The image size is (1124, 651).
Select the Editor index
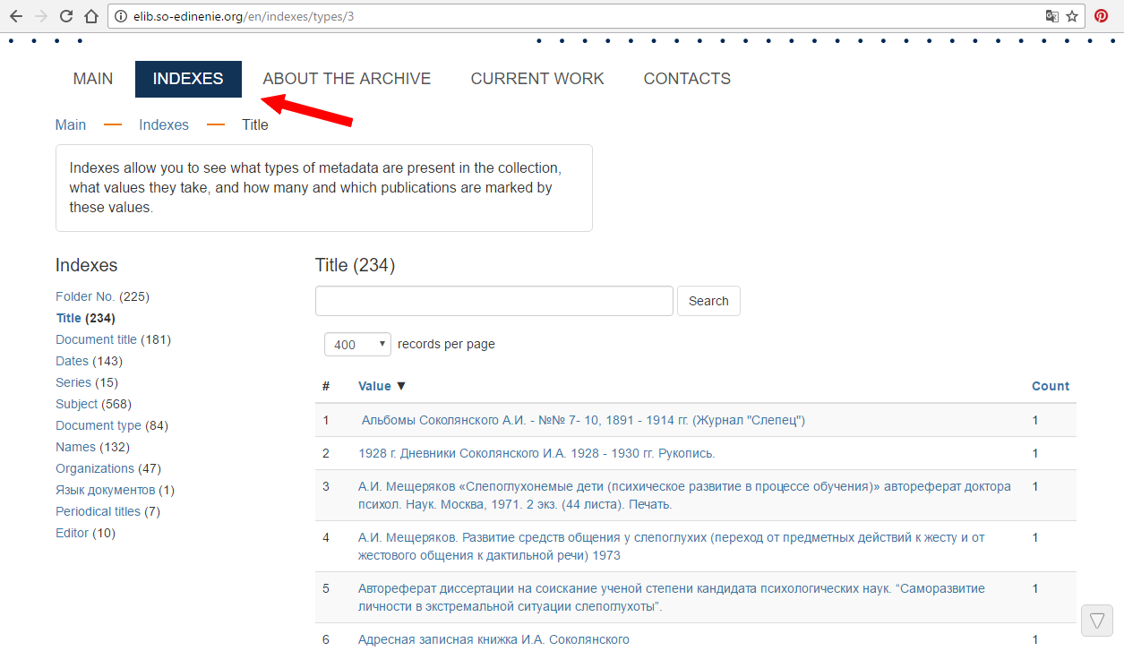[72, 533]
